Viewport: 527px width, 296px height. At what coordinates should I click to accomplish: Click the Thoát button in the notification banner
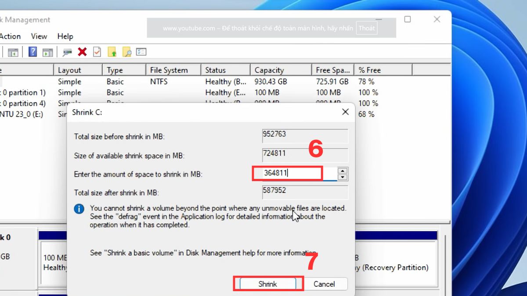point(367,28)
